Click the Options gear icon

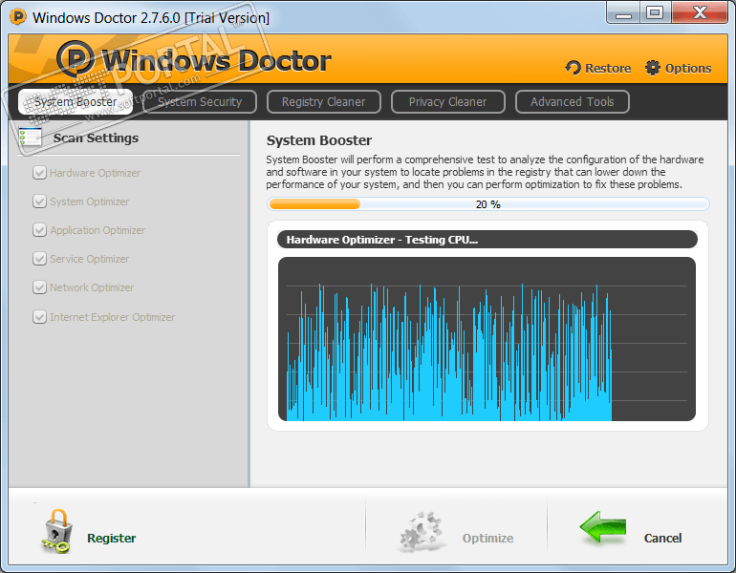[653, 68]
